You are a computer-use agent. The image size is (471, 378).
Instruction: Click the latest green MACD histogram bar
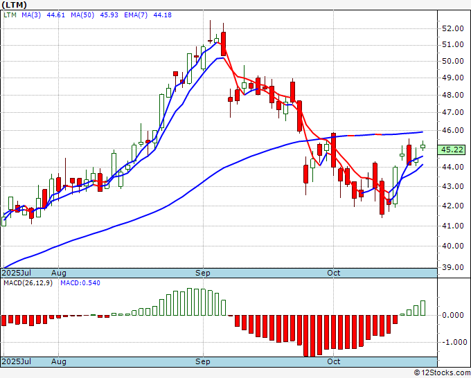click(423, 308)
